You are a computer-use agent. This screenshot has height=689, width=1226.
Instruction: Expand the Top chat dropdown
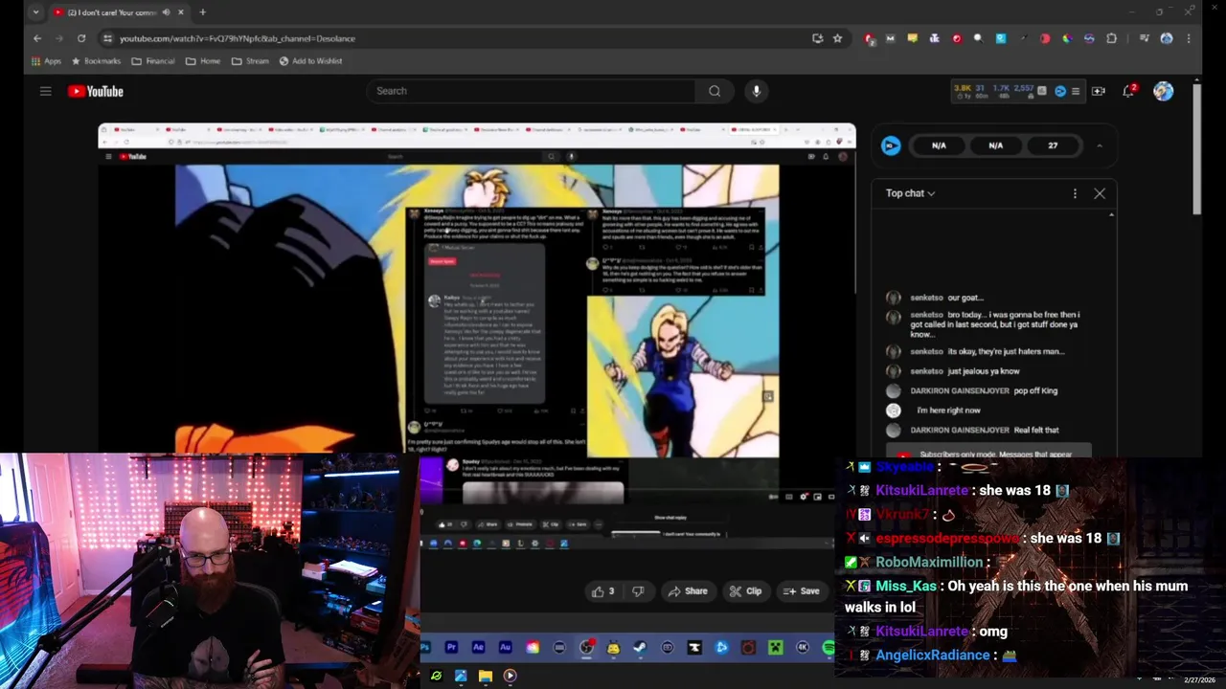tap(910, 193)
